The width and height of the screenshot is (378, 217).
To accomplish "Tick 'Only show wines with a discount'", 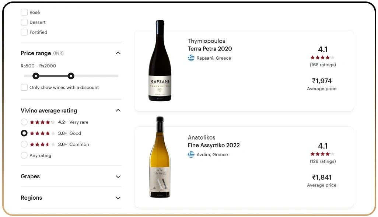I will click(24, 88).
